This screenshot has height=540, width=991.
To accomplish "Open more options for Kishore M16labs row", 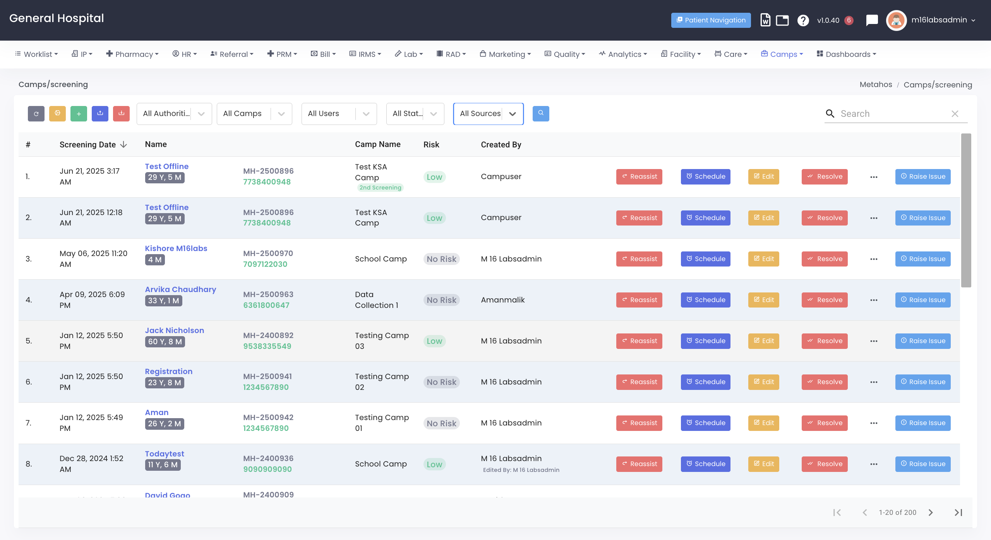I will 874,259.
